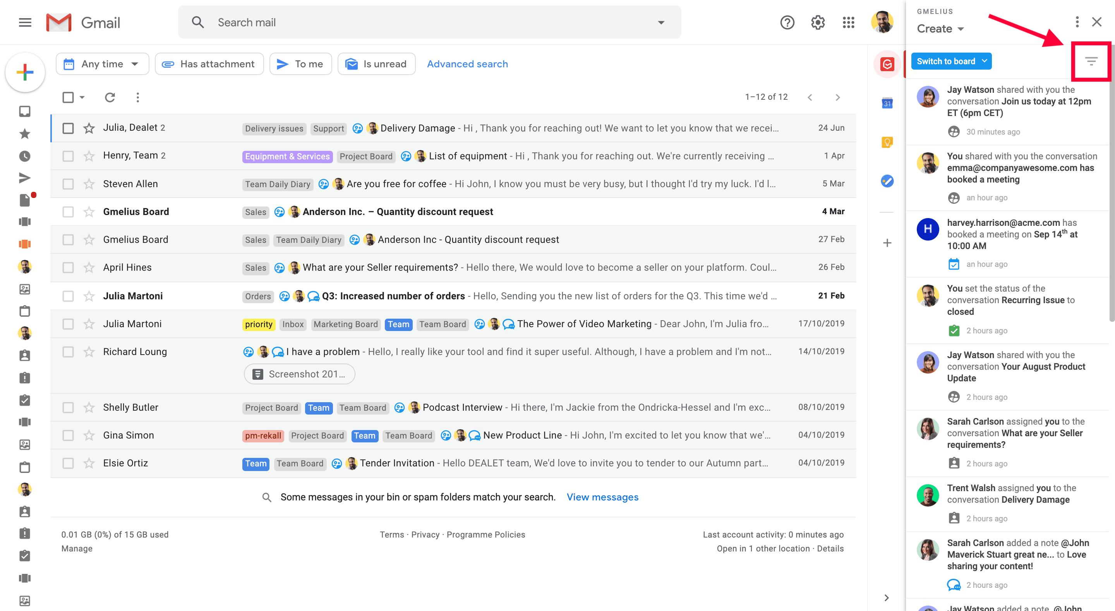This screenshot has width=1115, height=611.
Task: Star the Shelly Butler email
Action: [x=89, y=407]
